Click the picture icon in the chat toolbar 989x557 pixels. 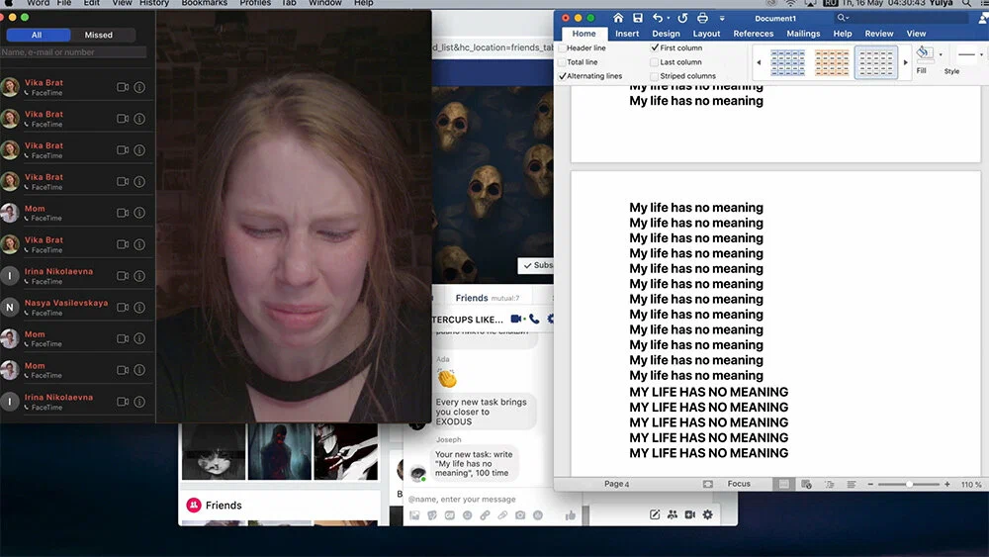[x=414, y=515]
